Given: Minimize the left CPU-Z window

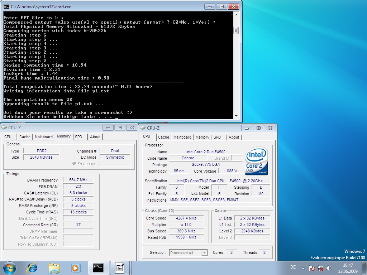Looking at the screenshot, I should point(108,128).
